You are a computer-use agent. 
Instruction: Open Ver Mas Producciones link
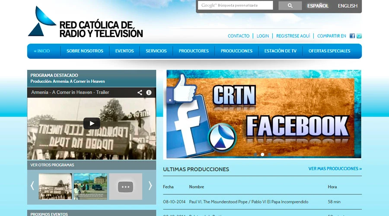(x=335, y=168)
